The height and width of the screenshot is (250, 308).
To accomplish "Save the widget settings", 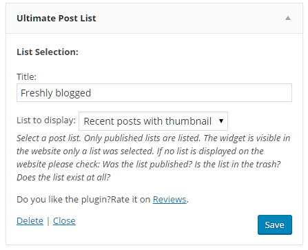I will click(x=275, y=225).
